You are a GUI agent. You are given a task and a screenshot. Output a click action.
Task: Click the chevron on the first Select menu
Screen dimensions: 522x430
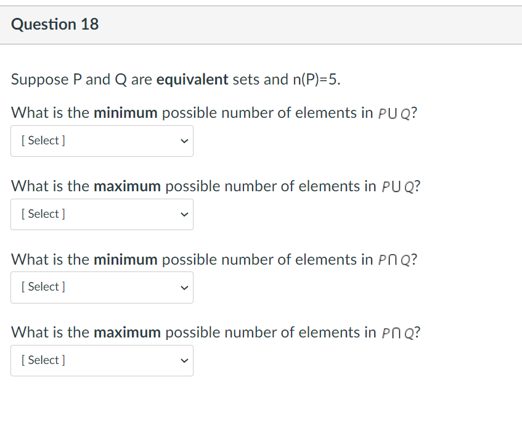[184, 141]
